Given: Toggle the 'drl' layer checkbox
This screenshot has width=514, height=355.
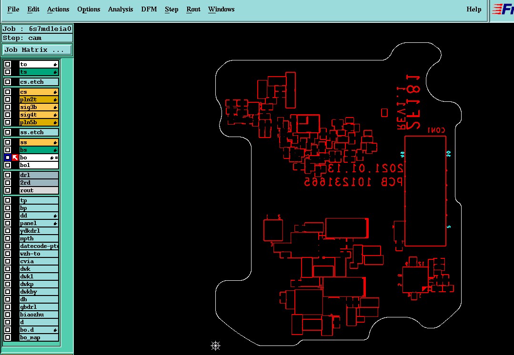Looking at the screenshot, I should click(x=8, y=175).
